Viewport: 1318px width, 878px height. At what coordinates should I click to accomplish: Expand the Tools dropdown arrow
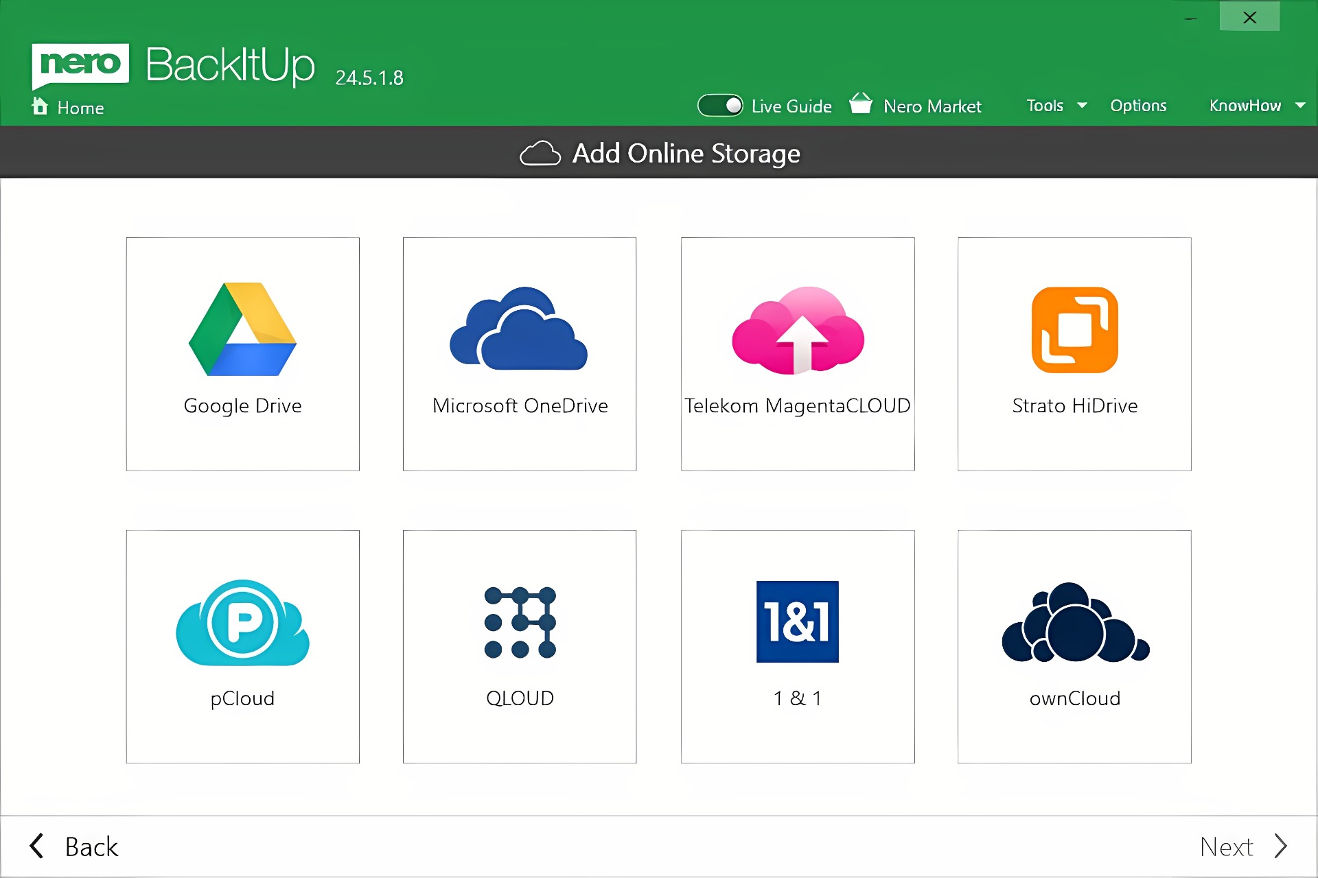tap(1083, 106)
